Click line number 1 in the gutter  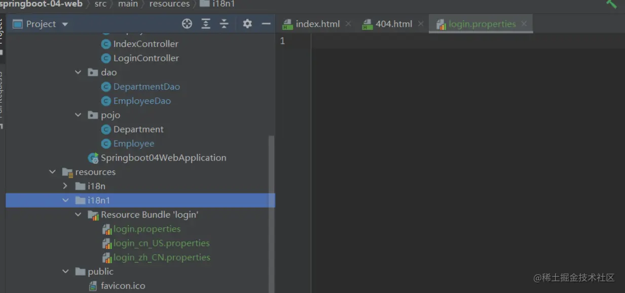(282, 41)
